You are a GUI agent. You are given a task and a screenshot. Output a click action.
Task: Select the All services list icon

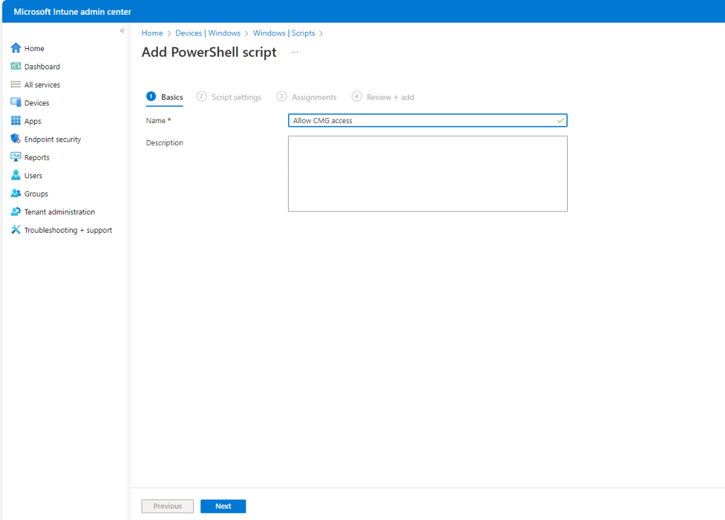pos(16,85)
